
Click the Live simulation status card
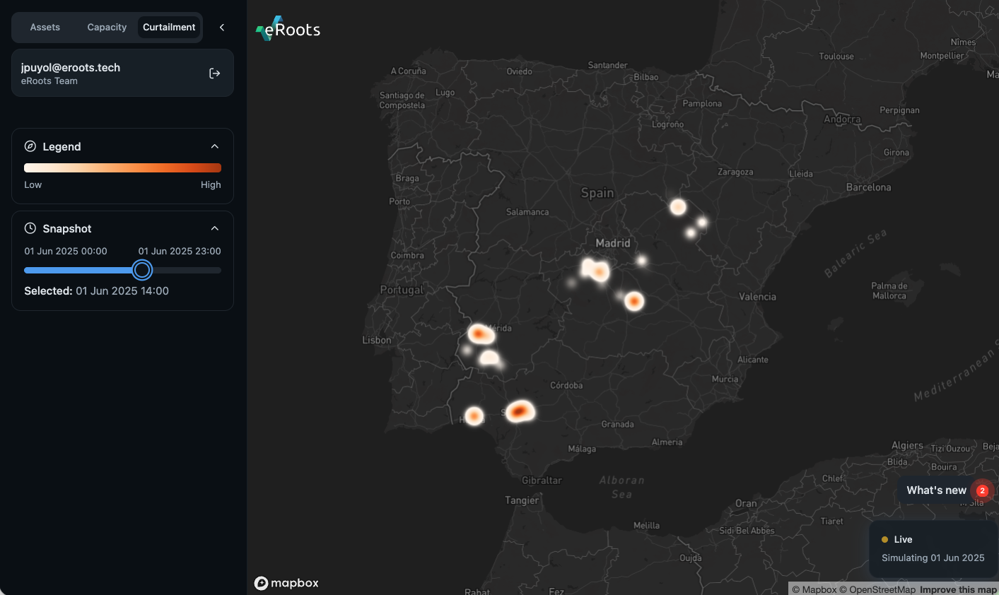[x=933, y=549]
